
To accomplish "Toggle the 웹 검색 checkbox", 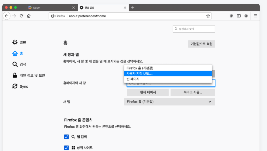I will (66, 137).
